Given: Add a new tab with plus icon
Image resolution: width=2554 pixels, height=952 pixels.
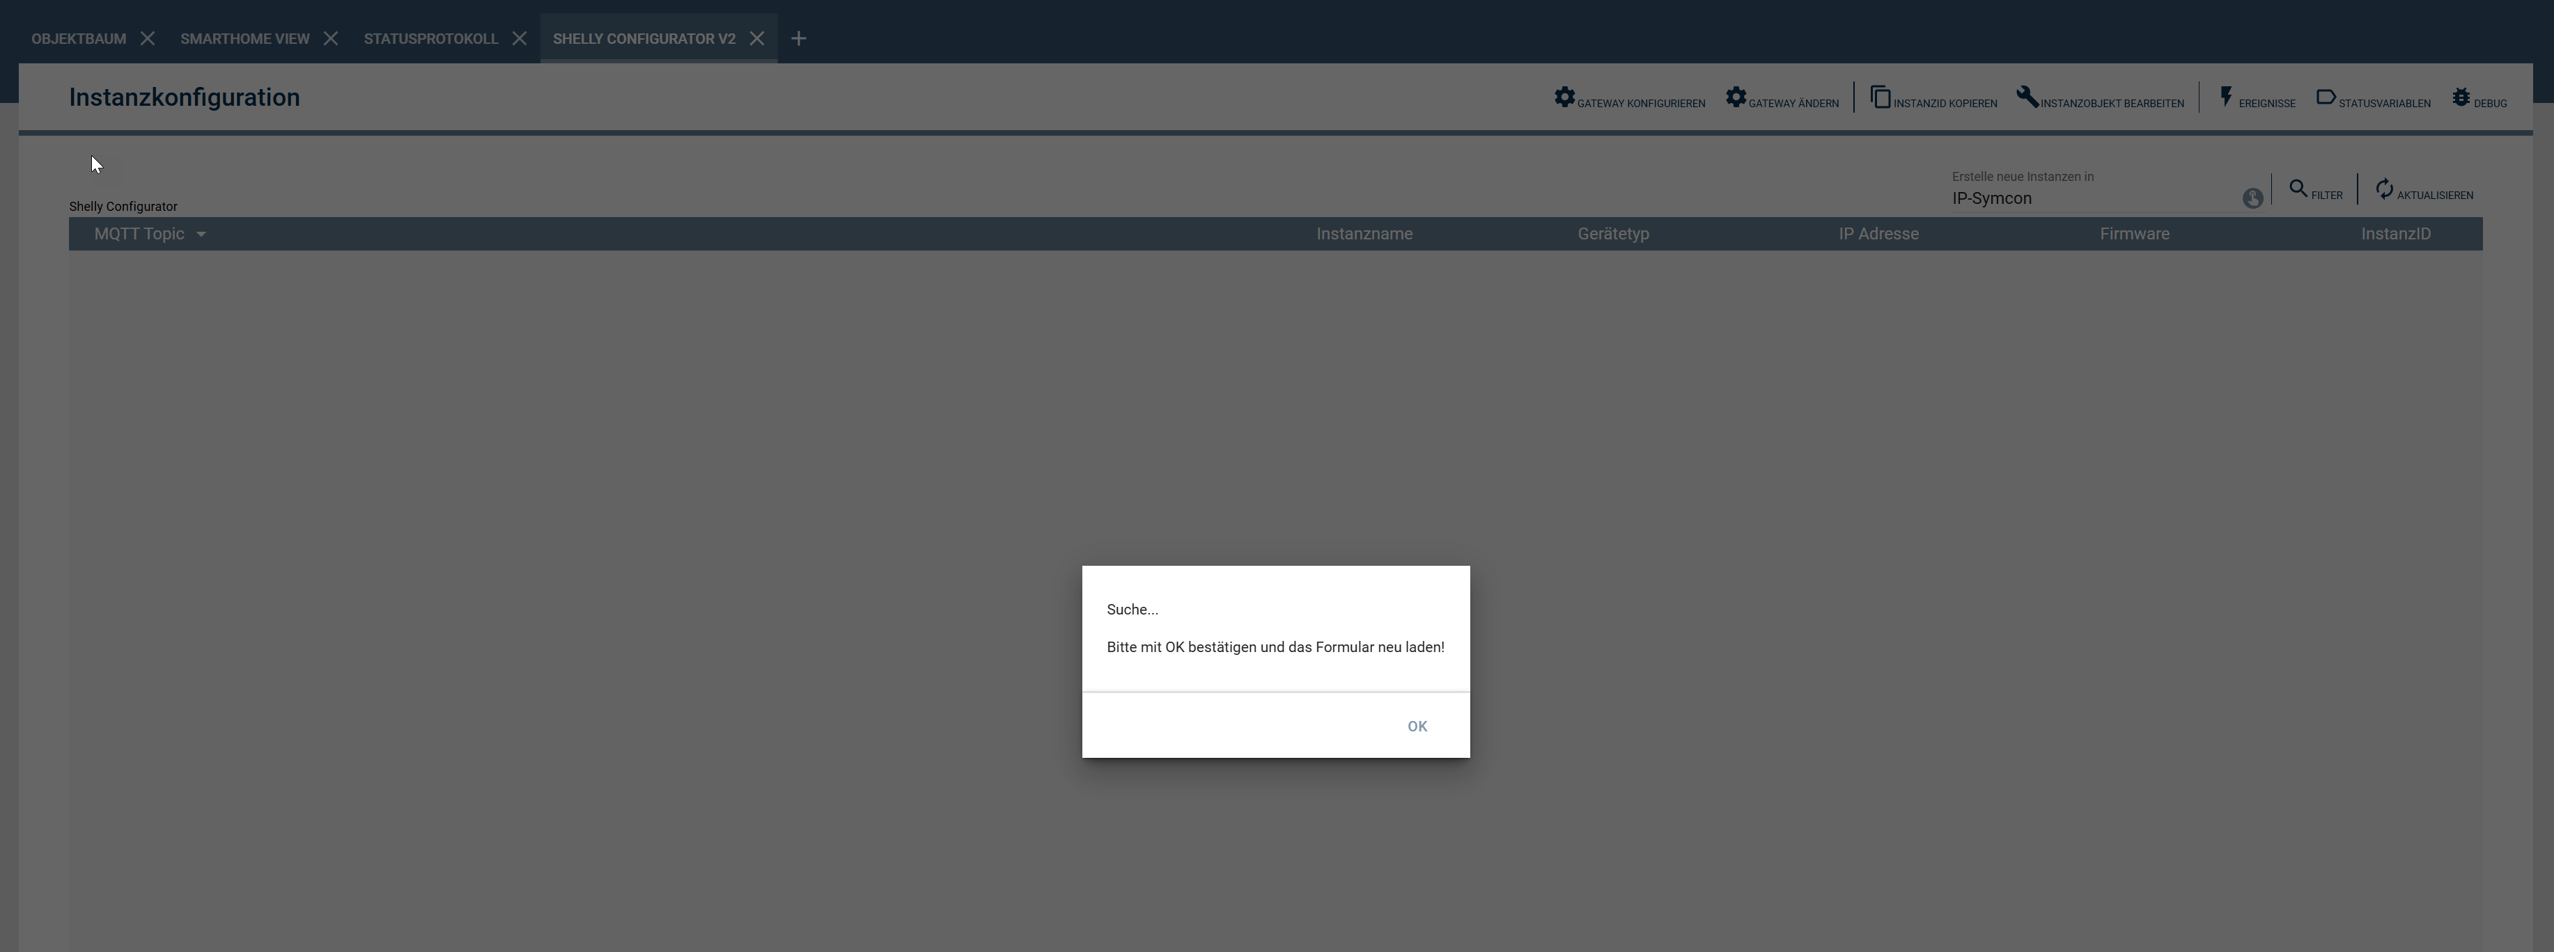Looking at the screenshot, I should (798, 39).
